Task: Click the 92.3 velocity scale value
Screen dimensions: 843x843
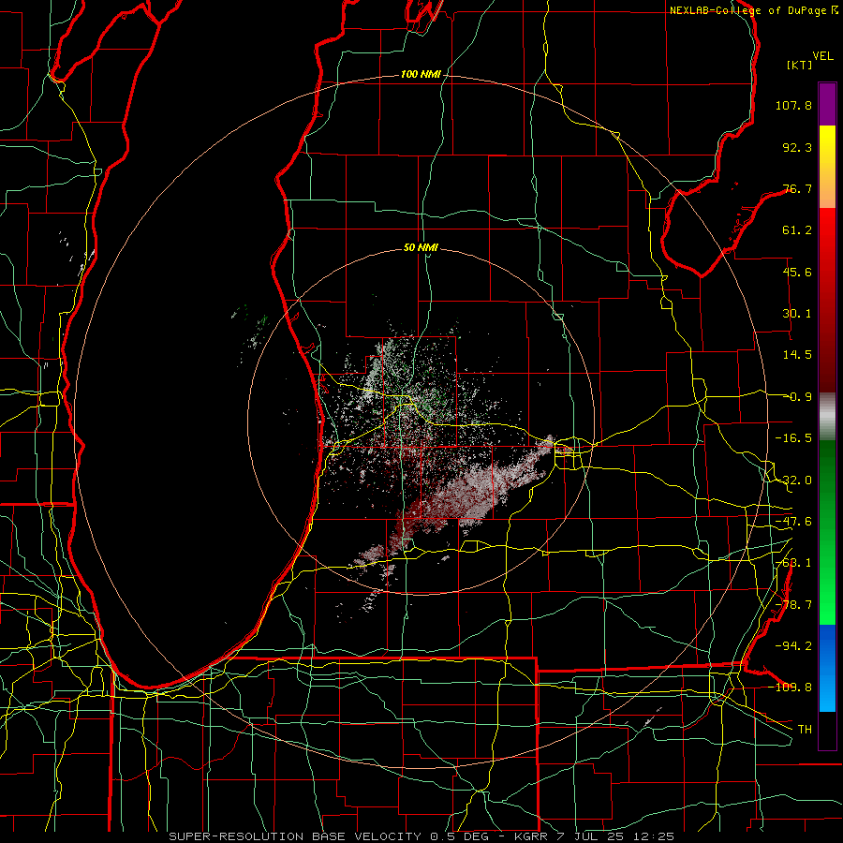Action: pyautogui.click(x=797, y=147)
